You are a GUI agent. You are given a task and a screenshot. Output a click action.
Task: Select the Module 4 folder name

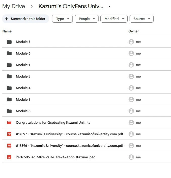point(23,88)
